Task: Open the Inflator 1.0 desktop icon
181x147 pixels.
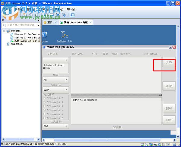Action: [x=65, y=37]
